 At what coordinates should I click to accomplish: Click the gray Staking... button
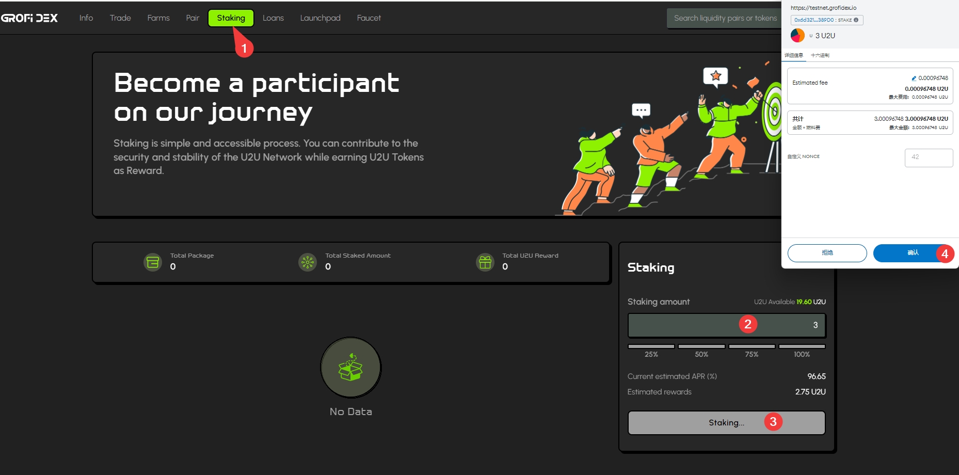[726, 423]
